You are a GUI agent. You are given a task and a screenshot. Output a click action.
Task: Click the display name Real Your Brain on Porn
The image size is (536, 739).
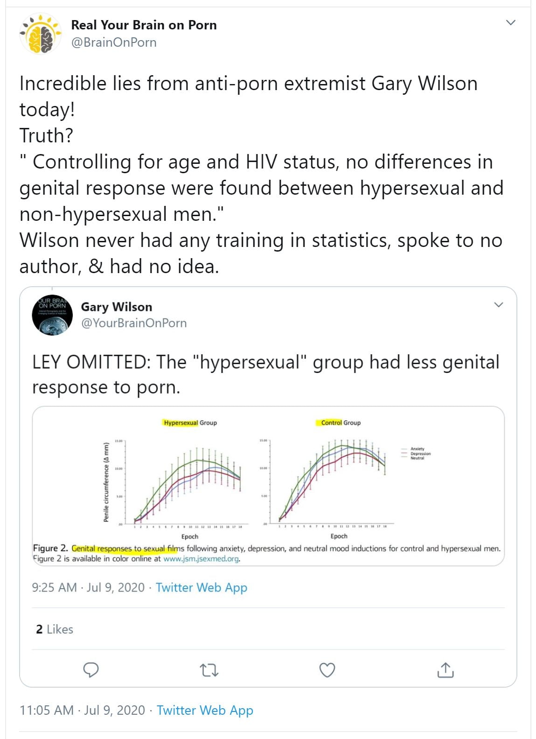tap(144, 25)
